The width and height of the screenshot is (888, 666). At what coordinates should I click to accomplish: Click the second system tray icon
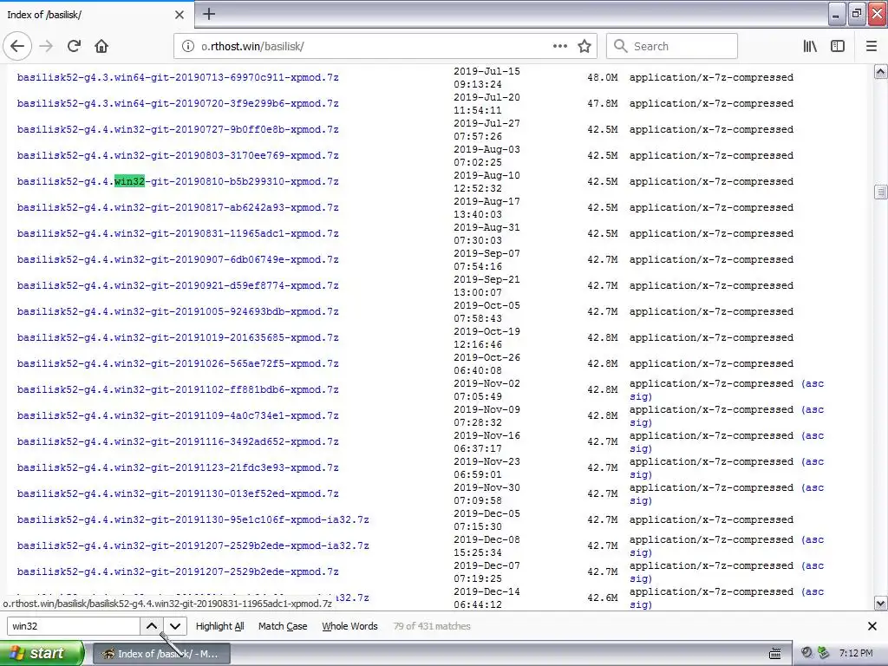823,653
